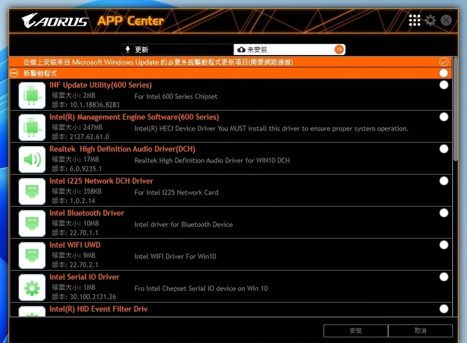467x343 pixels.
Task: Click the 安裝 install button
Action: click(x=356, y=331)
